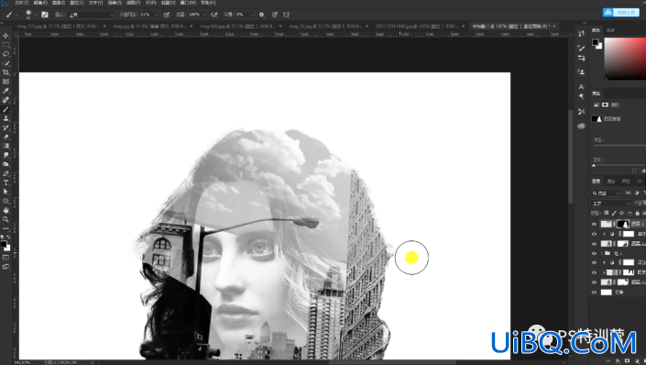Screen dimensions: 646x365
Task: Select the topmost layer's mask thumbnail
Action: click(x=622, y=224)
